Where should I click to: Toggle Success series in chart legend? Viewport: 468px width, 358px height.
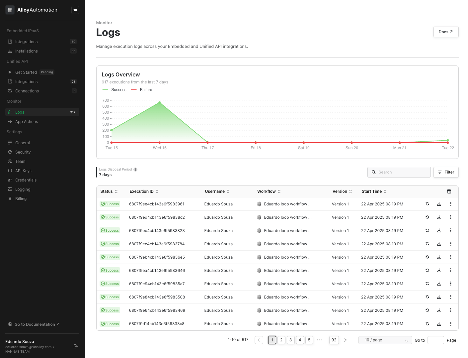[x=115, y=90]
